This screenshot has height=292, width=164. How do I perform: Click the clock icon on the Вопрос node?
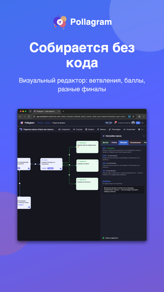point(42,160)
